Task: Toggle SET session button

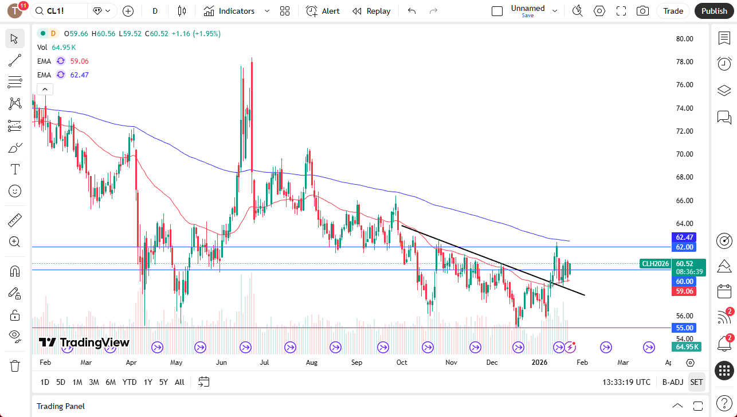Action: pyautogui.click(x=696, y=382)
